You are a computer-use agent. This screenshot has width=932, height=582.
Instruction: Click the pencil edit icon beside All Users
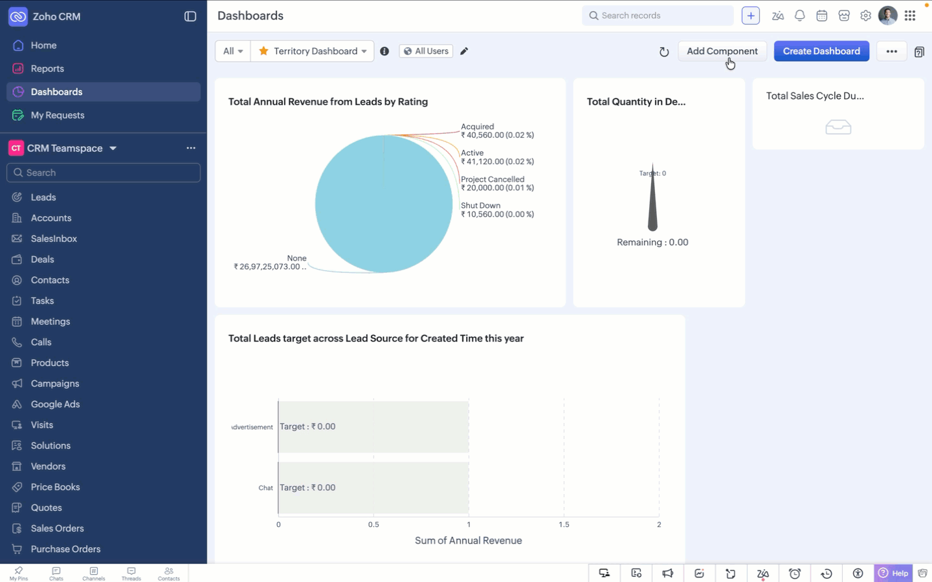464,51
